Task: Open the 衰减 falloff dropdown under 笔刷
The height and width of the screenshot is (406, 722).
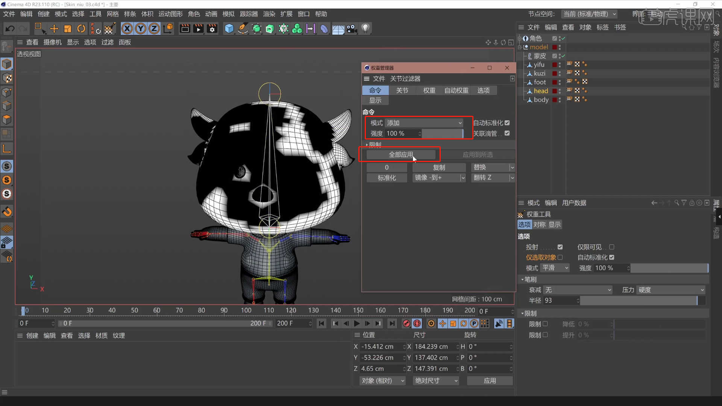Action: 577,289
